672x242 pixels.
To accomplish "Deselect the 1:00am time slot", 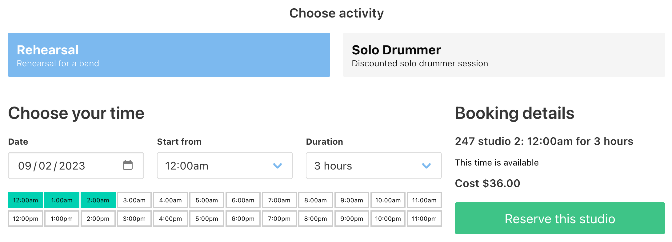I will click(62, 201).
